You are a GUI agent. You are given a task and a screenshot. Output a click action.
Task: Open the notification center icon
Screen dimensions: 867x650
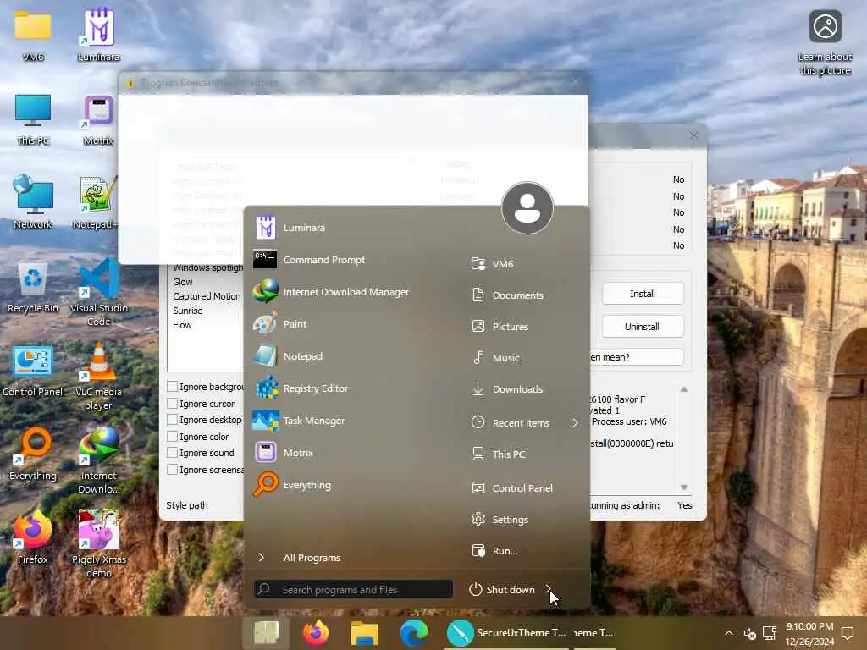click(x=848, y=633)
